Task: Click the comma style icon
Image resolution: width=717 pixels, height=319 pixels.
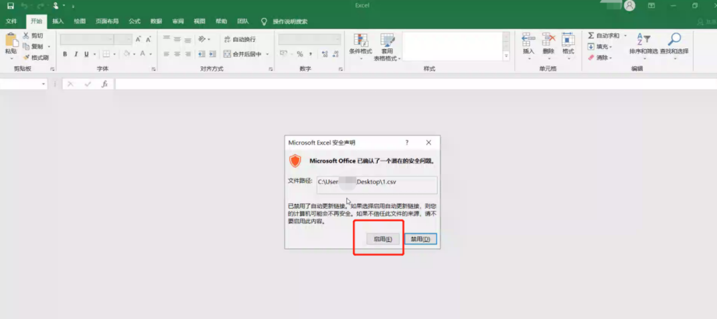Action: (x=311, y=54)
